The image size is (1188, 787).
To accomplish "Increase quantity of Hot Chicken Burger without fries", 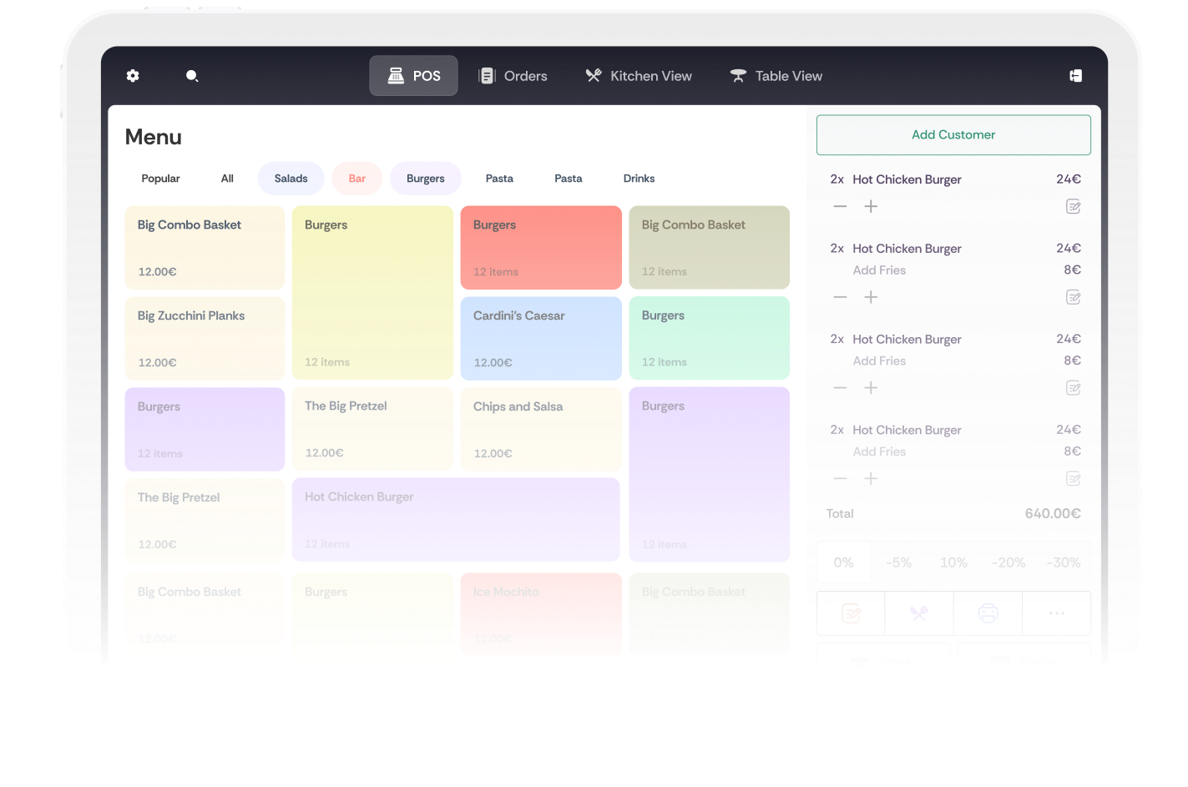I will pyautogui.click(x=871, y=206).
